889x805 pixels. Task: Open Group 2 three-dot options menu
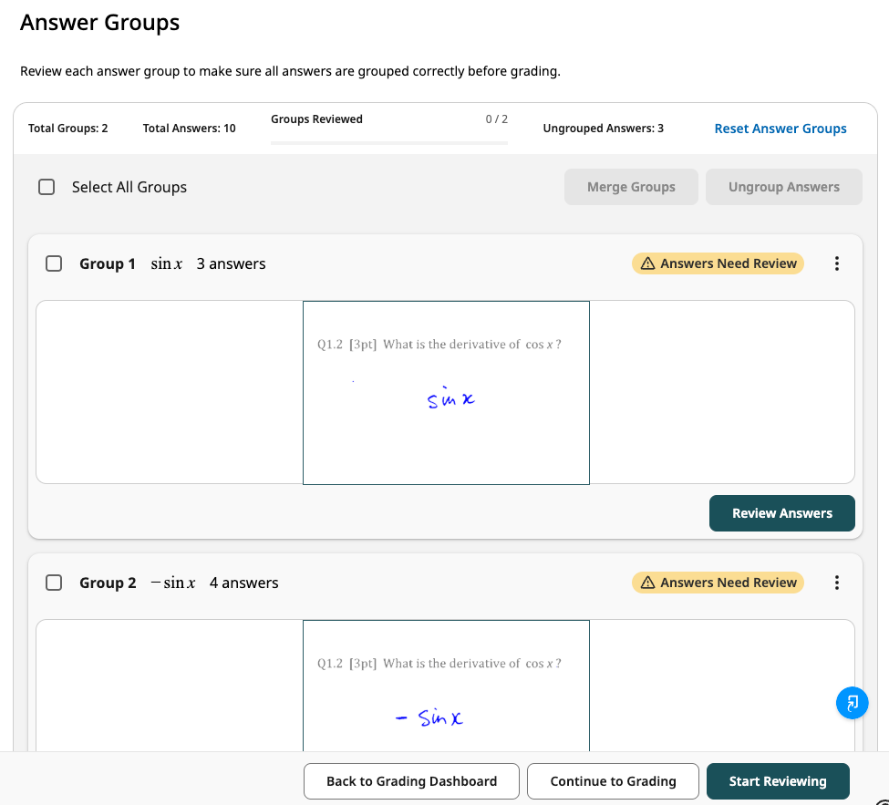(x=836, y=583)
